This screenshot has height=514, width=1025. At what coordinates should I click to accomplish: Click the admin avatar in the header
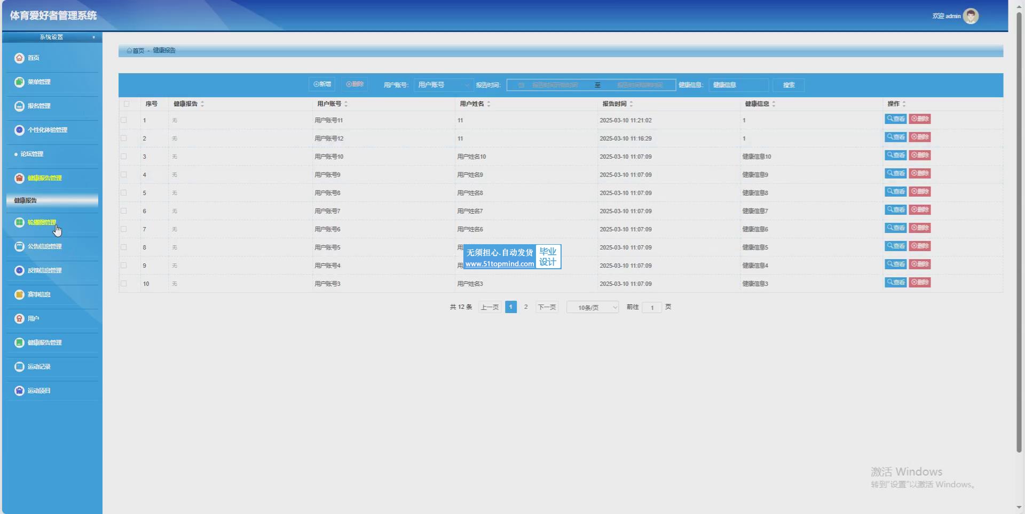click(970, 16)
